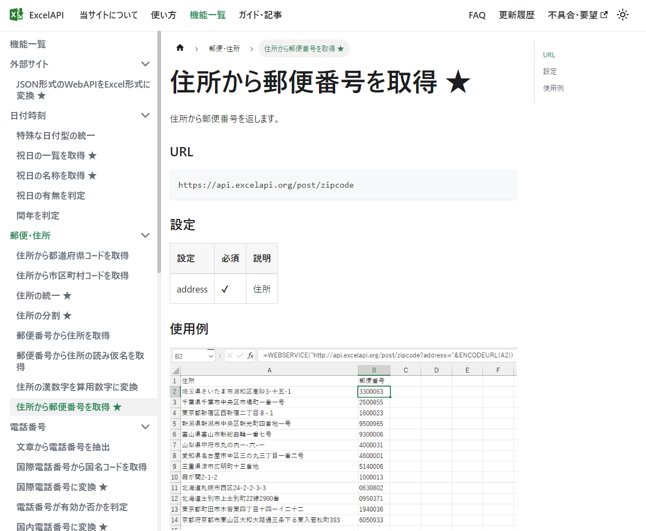Click 郵便・住所 in the breadcrumb
Screen dimensions: 646x531
(224, 49)
